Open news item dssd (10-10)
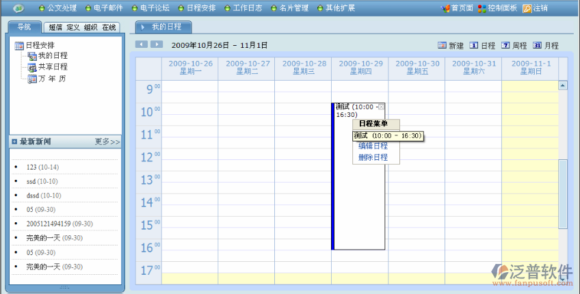The height and width of the screenshot is (294, 580). [x=44, y=196]
